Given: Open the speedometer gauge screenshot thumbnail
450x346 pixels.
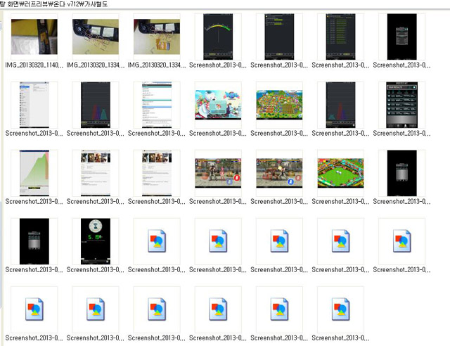Looking at the screenshot, I should point(218,37).
